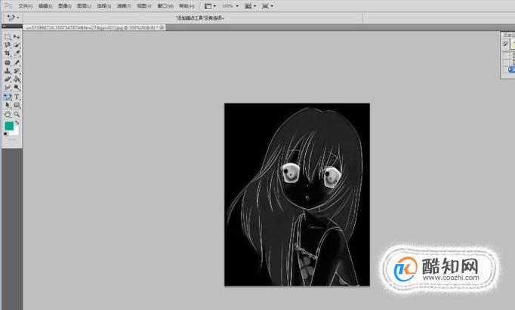Open the 图层(L) menu

point(84,6)
